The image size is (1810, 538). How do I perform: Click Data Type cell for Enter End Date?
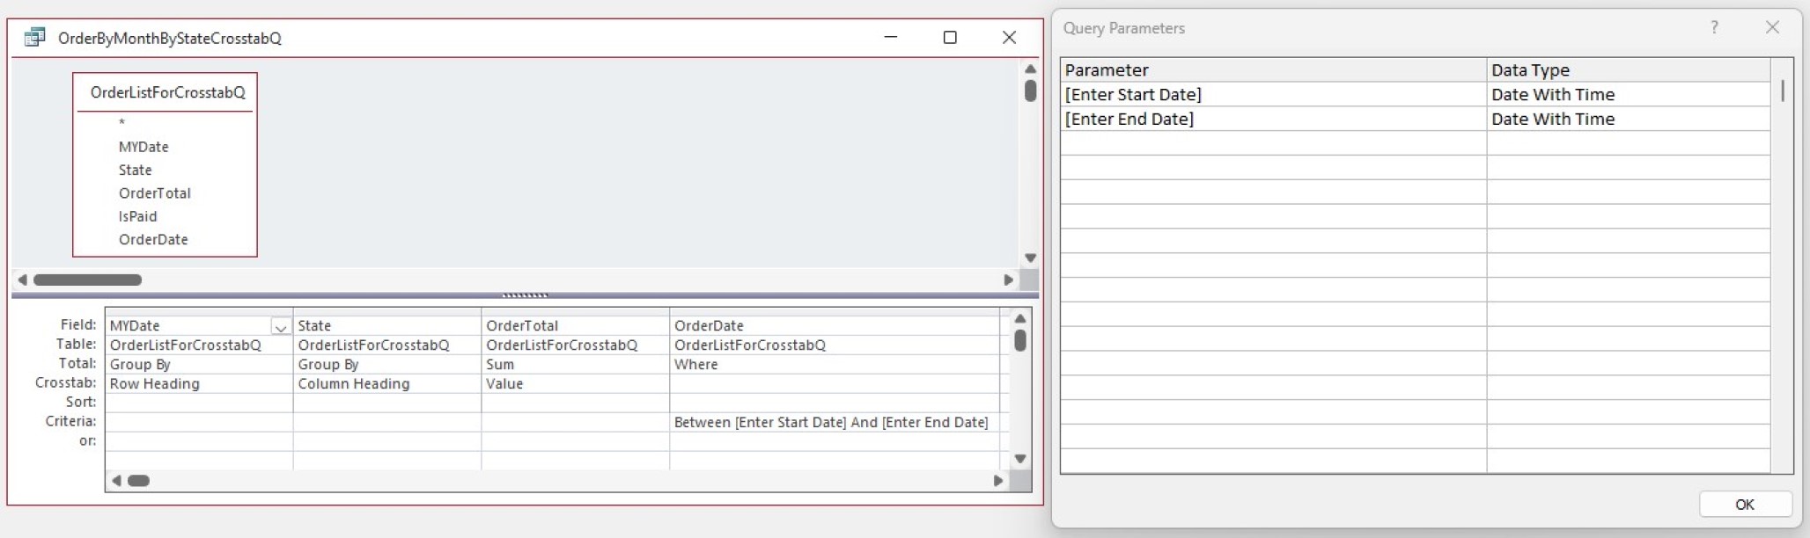click(x=1627, y=120)
